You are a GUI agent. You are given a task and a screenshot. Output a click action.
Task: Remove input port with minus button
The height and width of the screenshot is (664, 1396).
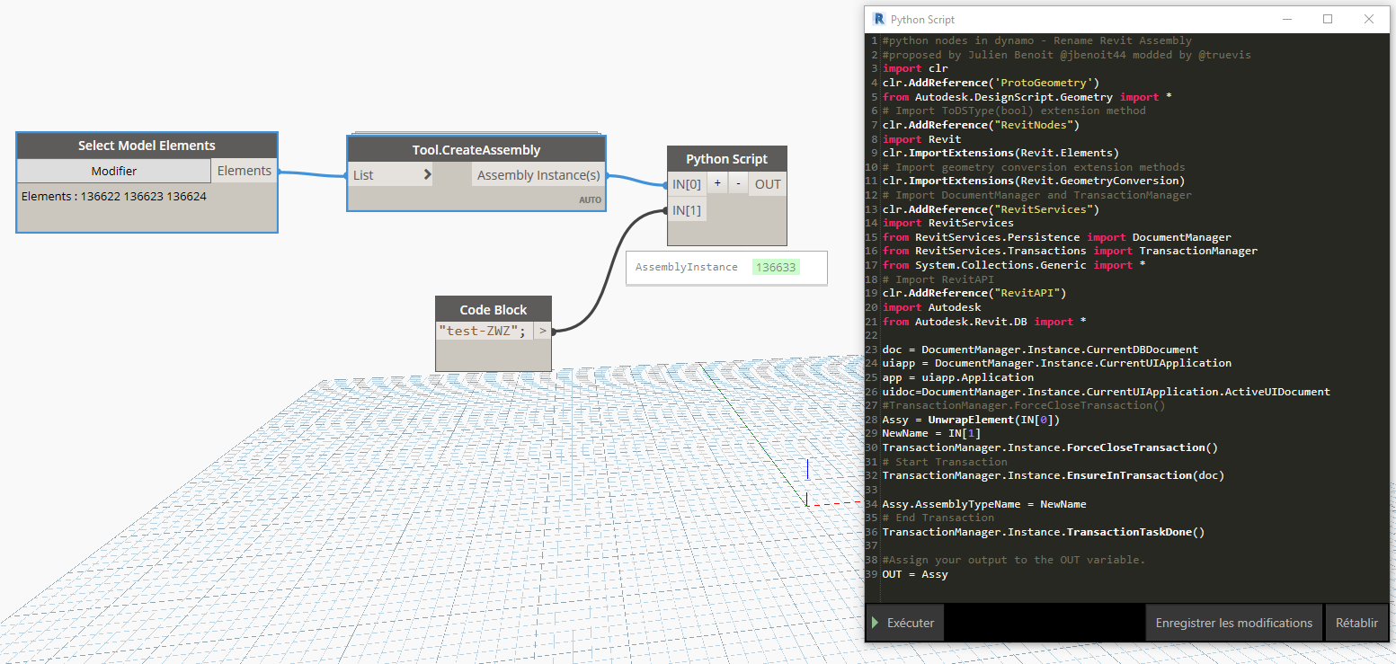point(738,184)
